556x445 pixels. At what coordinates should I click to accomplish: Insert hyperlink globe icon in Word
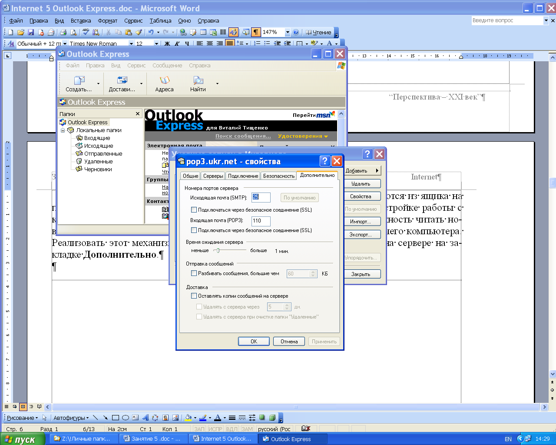coord(183,32)
